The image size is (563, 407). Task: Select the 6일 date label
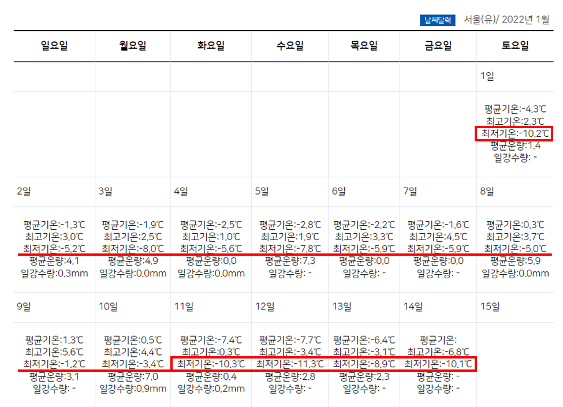[x=339, y=191]
